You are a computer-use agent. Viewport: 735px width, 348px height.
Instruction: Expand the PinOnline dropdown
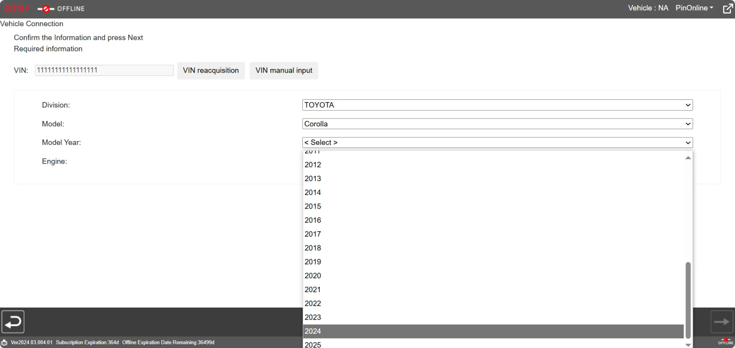694,8
